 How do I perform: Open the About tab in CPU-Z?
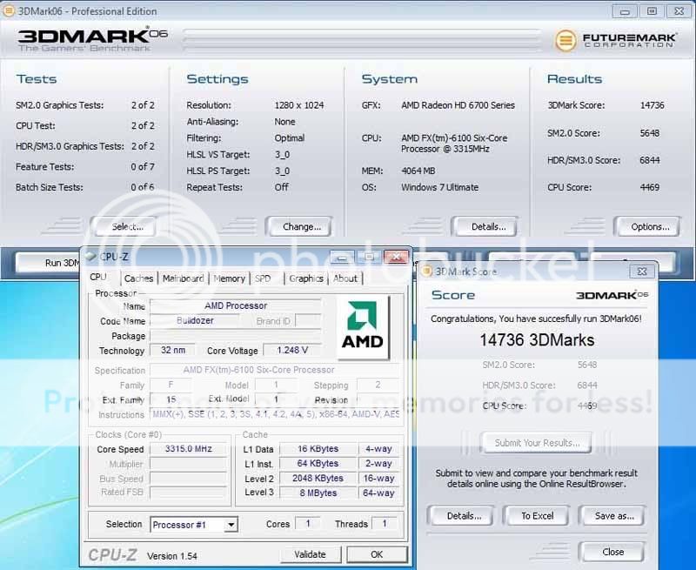pyautogui.click(x=345, y=278)
